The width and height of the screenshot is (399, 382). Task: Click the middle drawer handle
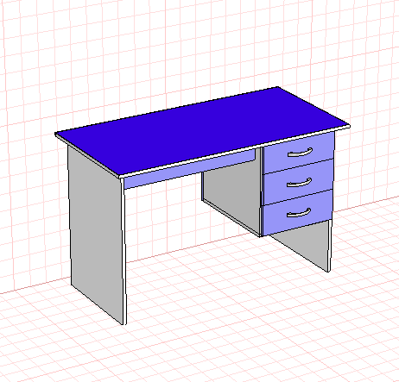pyautogui.click(x=300, y=183)
